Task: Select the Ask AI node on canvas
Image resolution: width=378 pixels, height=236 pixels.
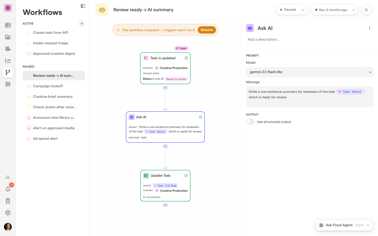Action: (x=165, y=127)
